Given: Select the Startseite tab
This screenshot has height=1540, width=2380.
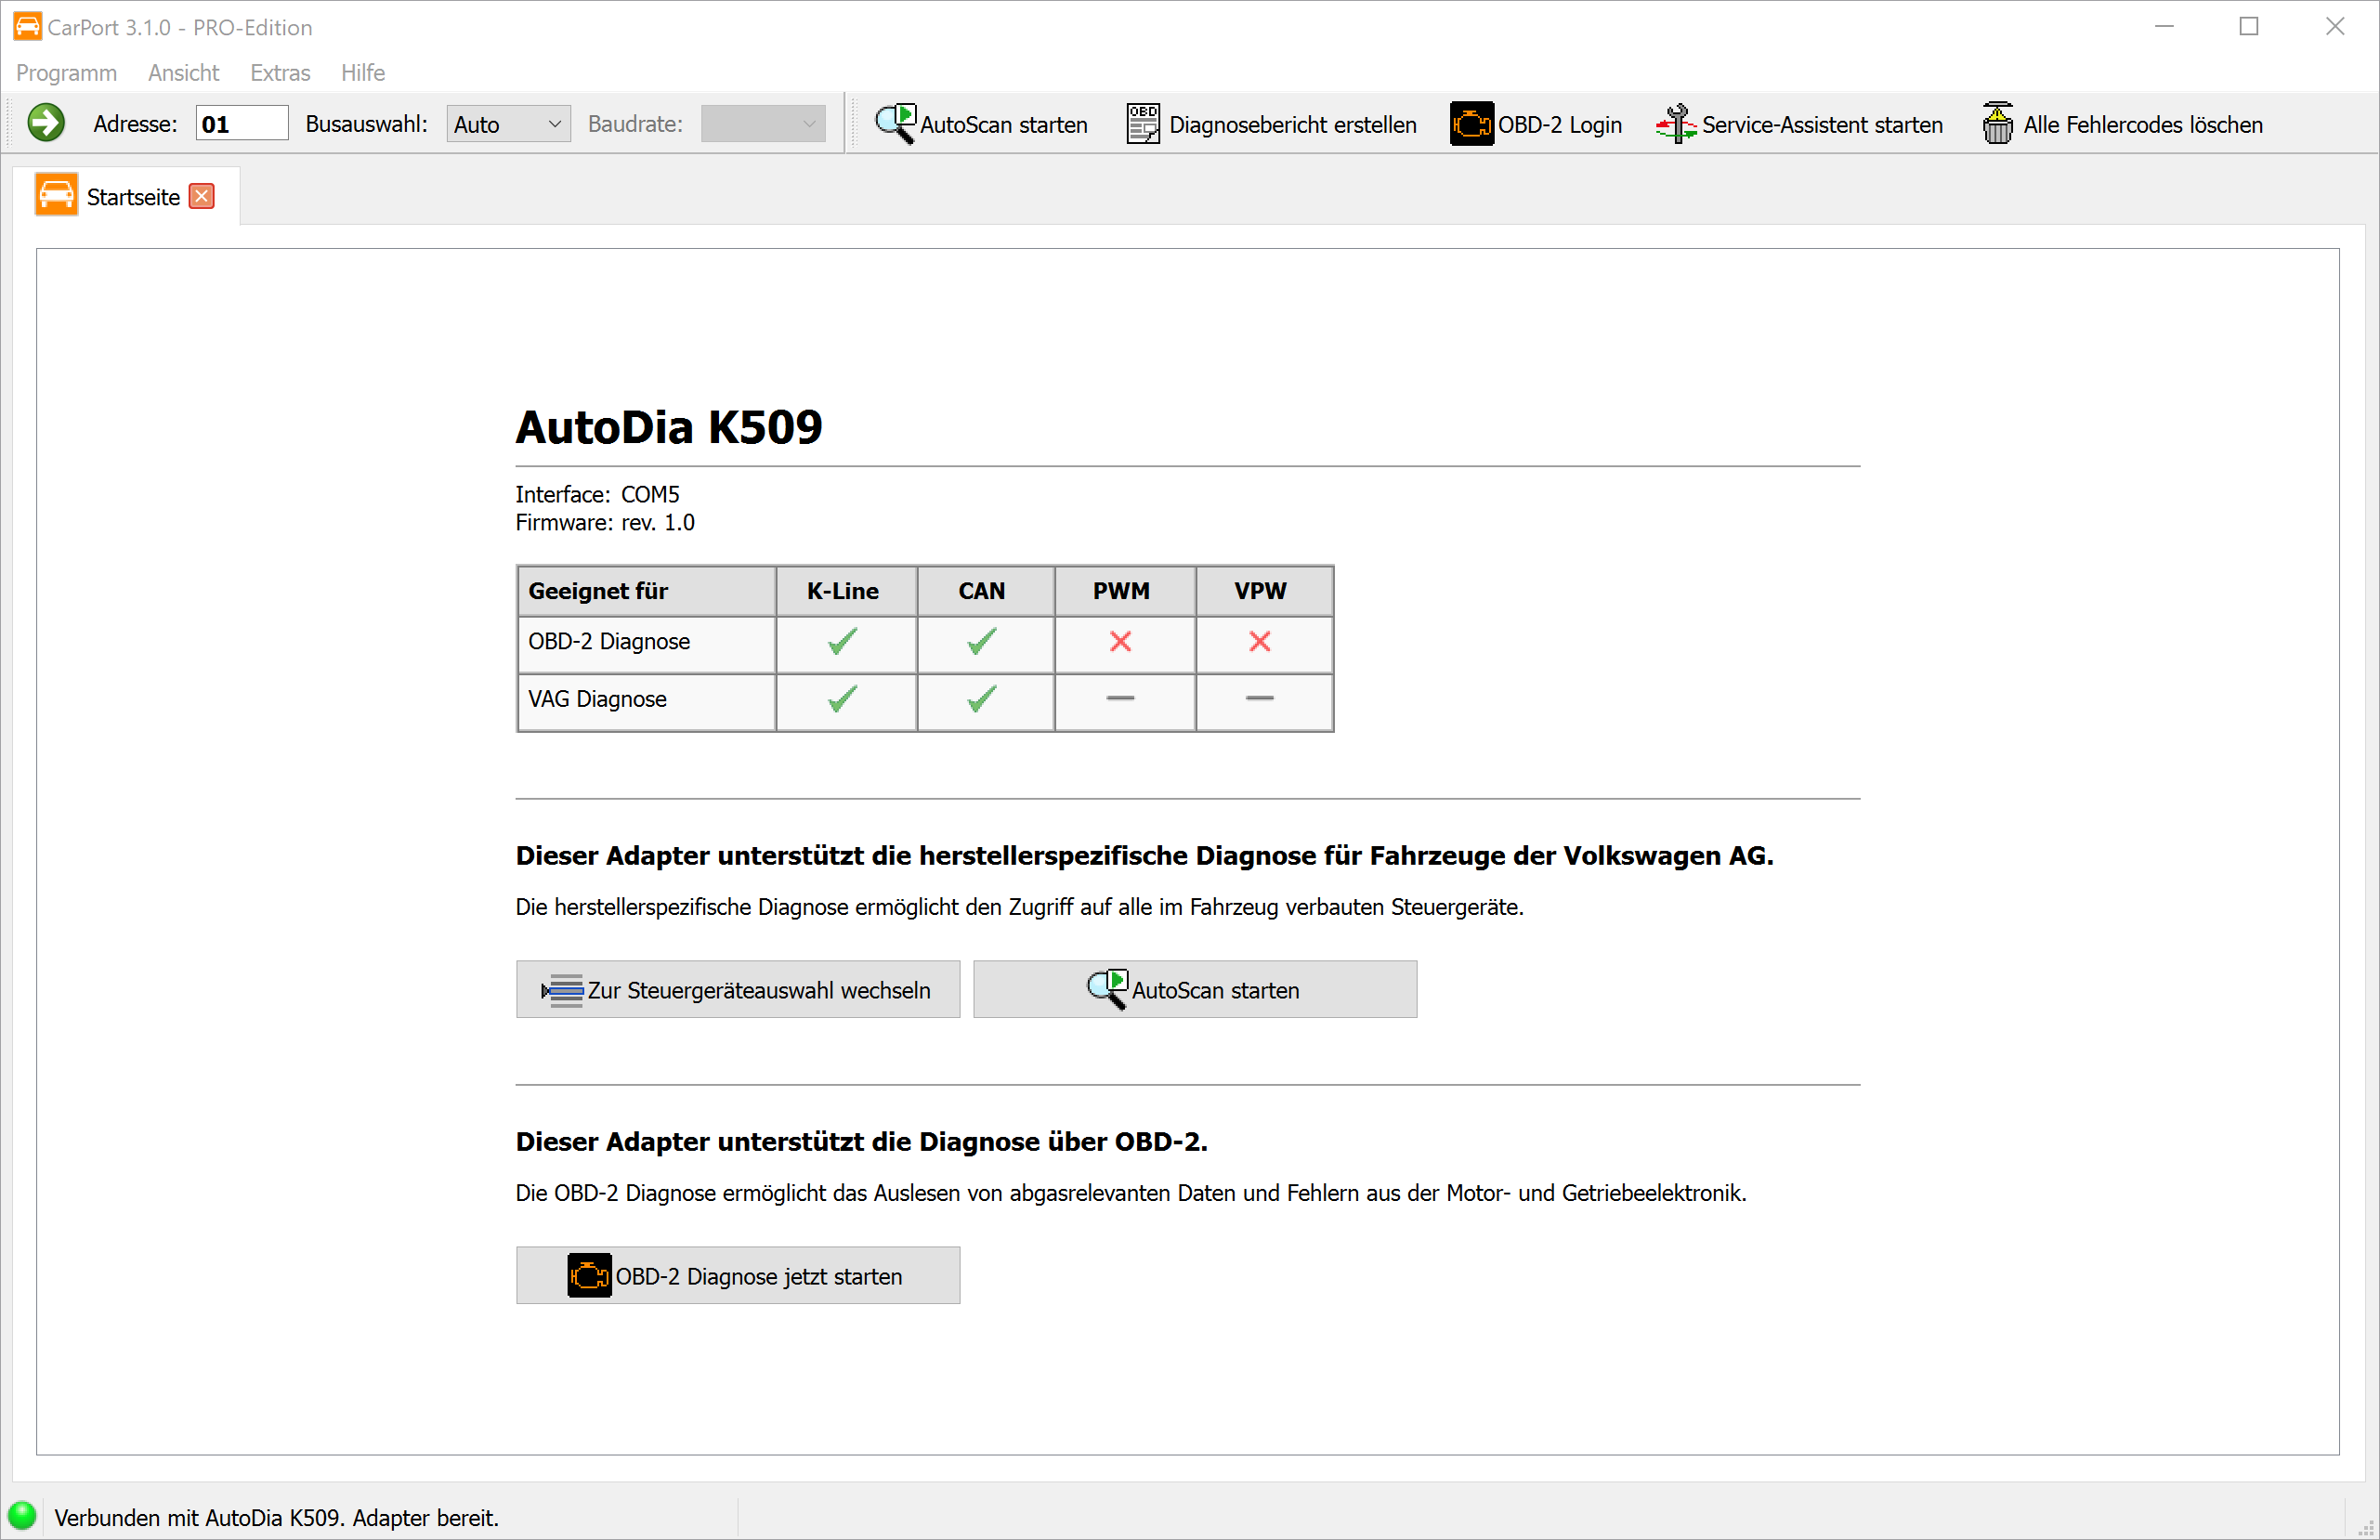Looking at the screenshot, I should click(133, 197).
